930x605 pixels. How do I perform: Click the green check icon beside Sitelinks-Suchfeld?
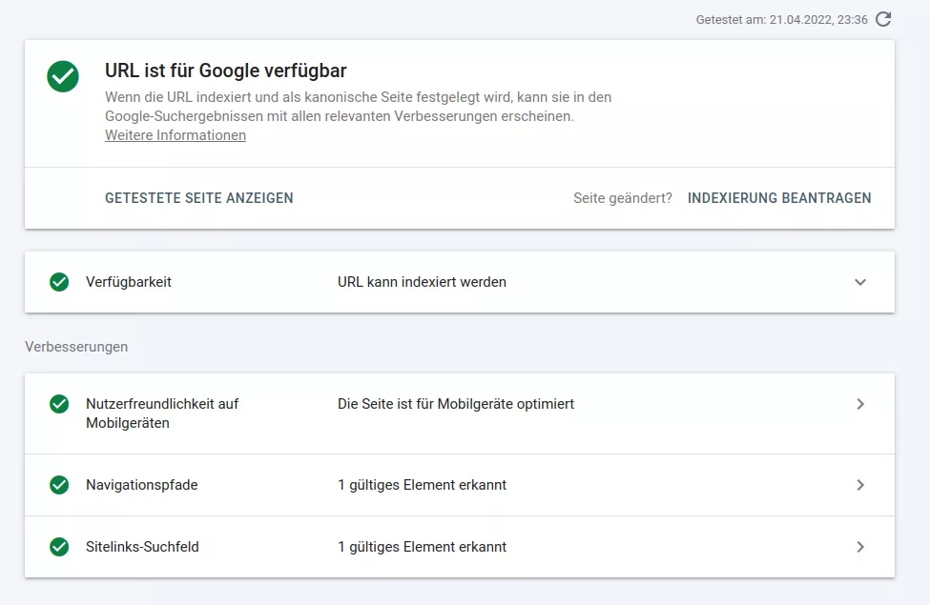[59, 546]
